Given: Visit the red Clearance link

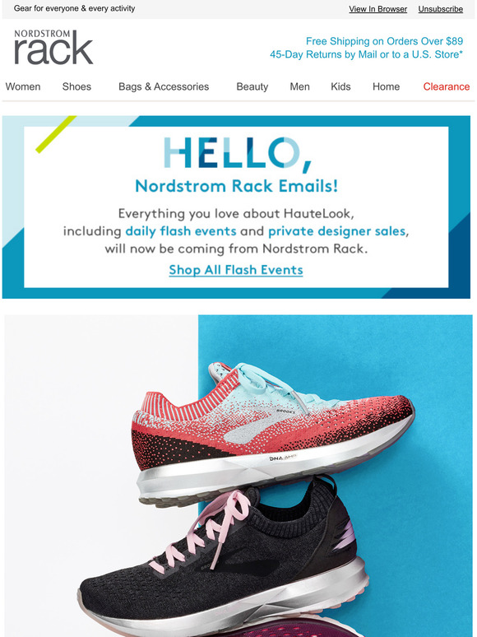Looking at the screenshot, I should click(x=446, y=86).
